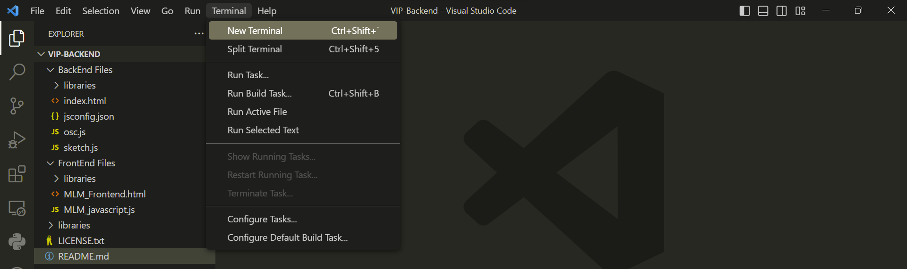Open the View menu
This screenshot has width=907, height=269.
(140, 10)
